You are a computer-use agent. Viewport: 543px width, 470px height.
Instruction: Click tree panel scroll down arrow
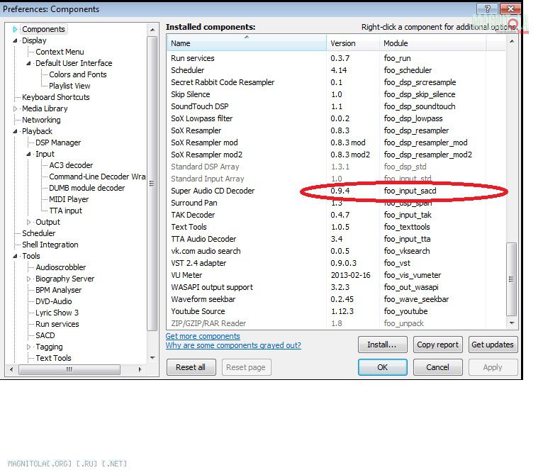pos(152,358)
